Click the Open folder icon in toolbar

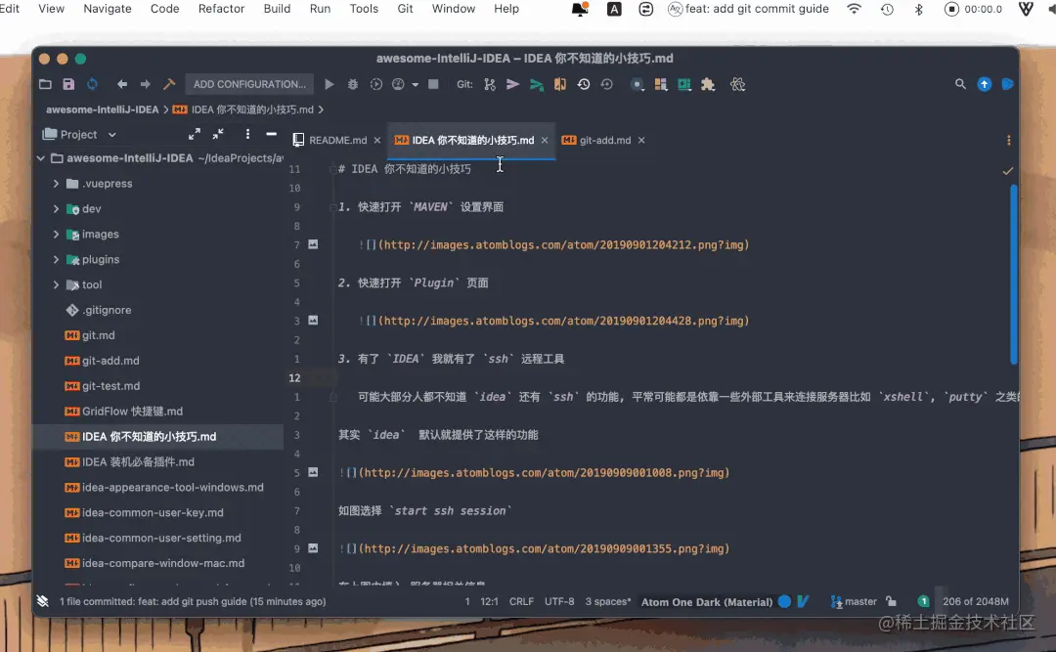45,84
